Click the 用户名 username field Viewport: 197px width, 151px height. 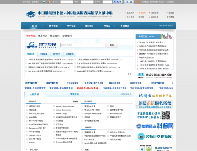(x=67, y=2)
